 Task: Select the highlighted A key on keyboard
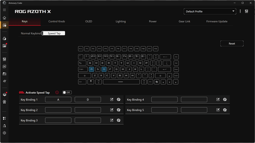coord(91,69)
